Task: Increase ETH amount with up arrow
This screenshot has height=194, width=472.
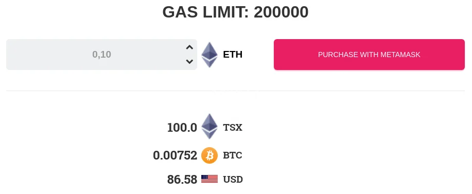Action: pos(189,47)
